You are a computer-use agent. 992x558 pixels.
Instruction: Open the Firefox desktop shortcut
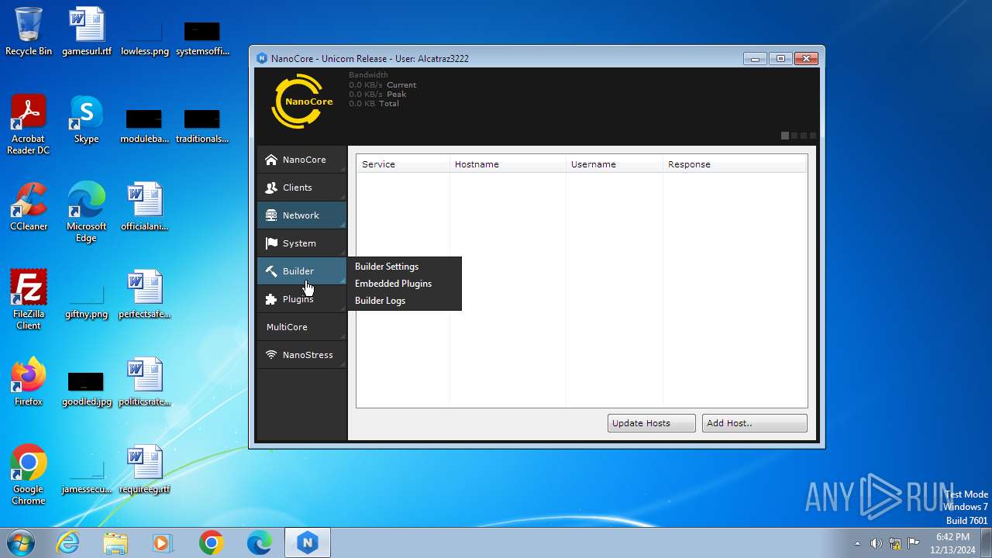pos(29,383)
